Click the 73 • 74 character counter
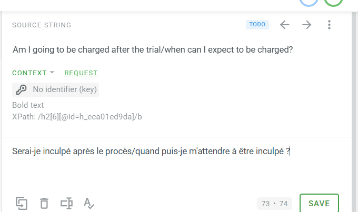The height and width of the screenshot is (212, 358). [x=274, y=204]
